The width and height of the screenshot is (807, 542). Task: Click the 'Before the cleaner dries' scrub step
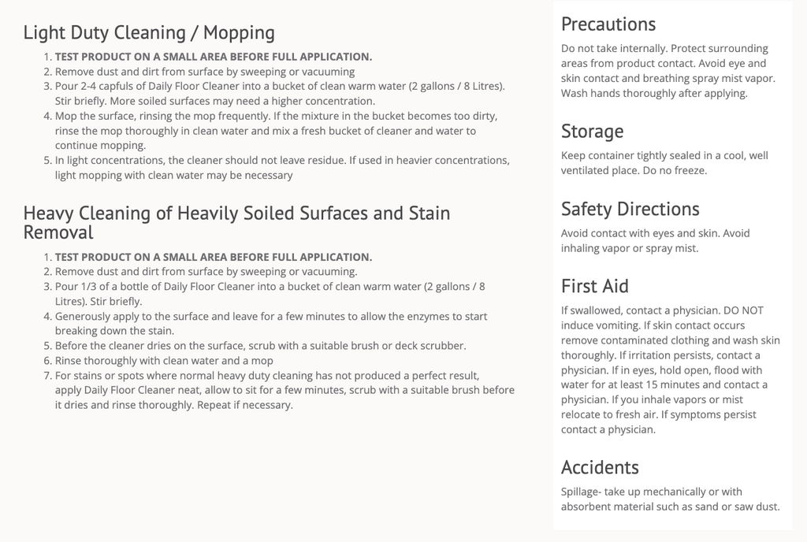(x=260, y=346)
